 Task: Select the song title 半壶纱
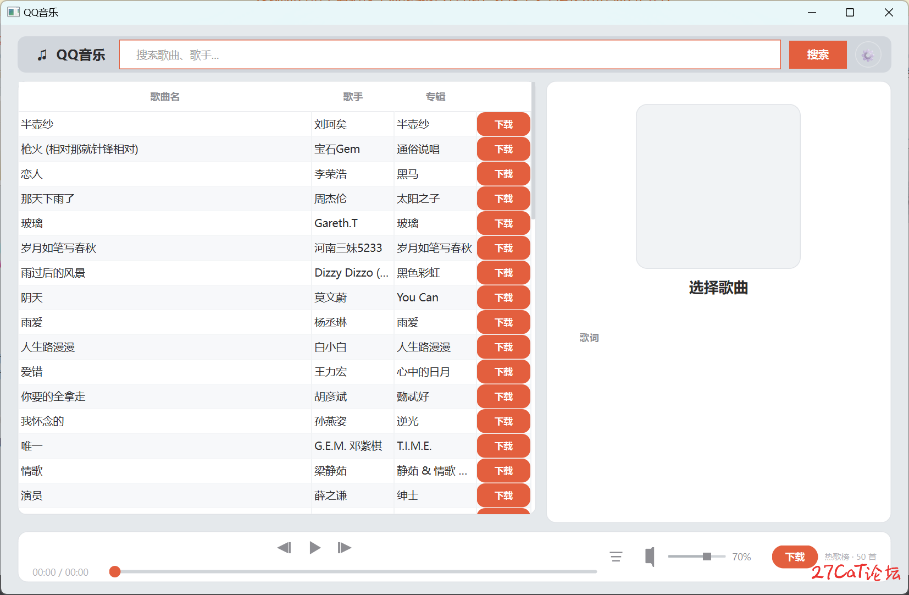[37, 124]
